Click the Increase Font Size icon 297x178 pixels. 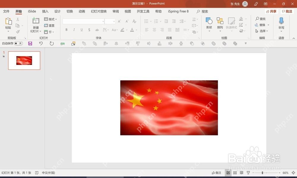(119, 21)
